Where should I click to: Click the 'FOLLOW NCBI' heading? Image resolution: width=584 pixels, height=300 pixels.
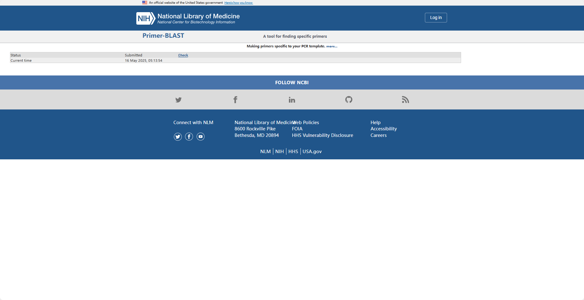coord(292,83)
